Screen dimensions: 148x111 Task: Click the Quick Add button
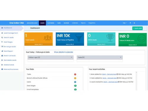click(x=137, y=28)
